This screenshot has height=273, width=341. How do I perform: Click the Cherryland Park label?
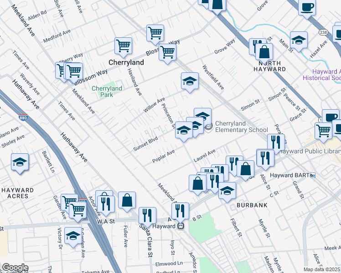tap(107, 91)
